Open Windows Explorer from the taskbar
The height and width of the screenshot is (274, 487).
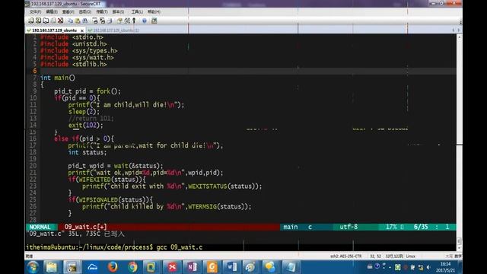[52, 267]
